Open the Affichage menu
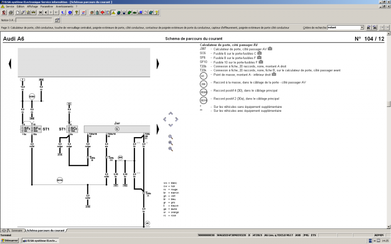Screen dimensions: 391x244 [32, 6]
